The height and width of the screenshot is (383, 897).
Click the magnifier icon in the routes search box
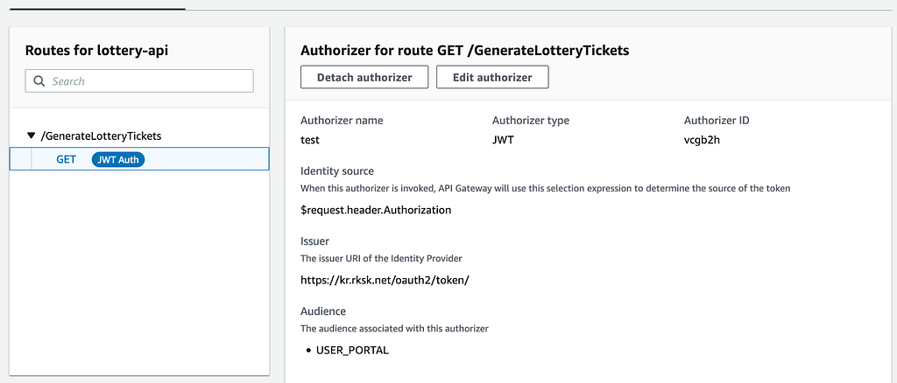pyautogui.click(x=39, y=81)
